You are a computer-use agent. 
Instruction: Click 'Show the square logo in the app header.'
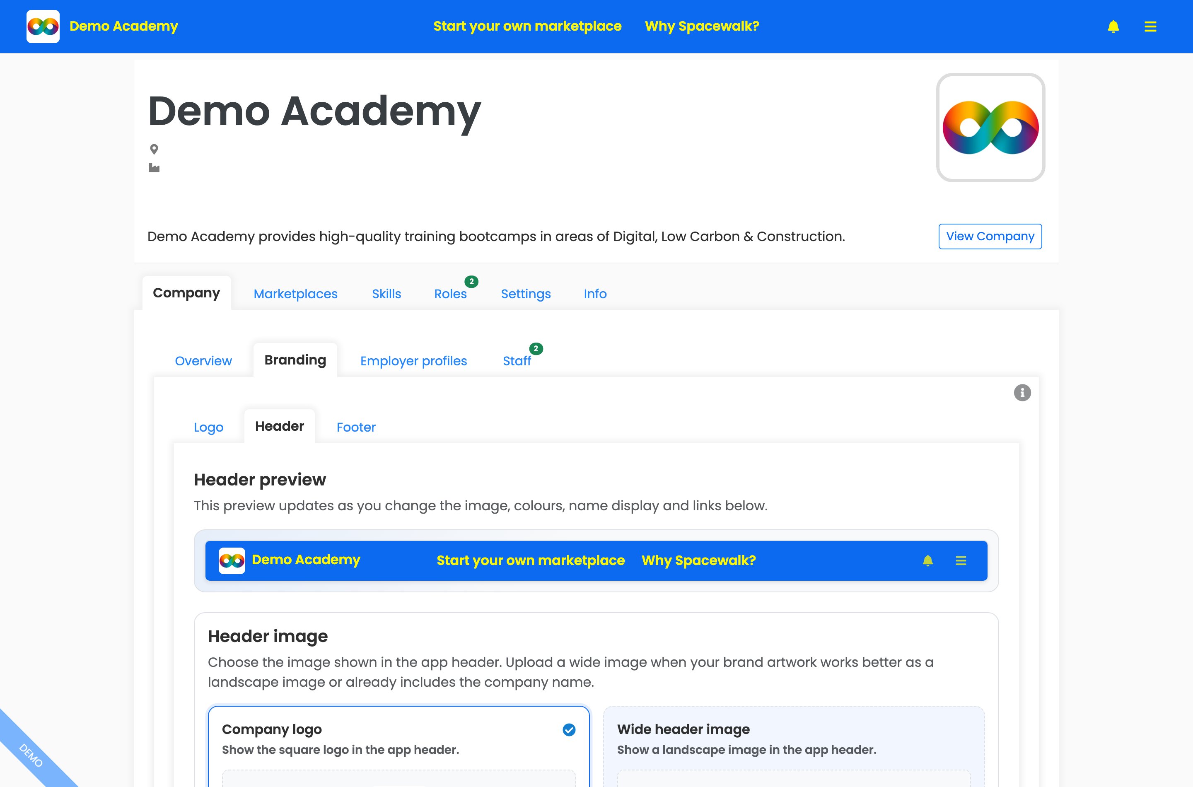pos(340,750)
